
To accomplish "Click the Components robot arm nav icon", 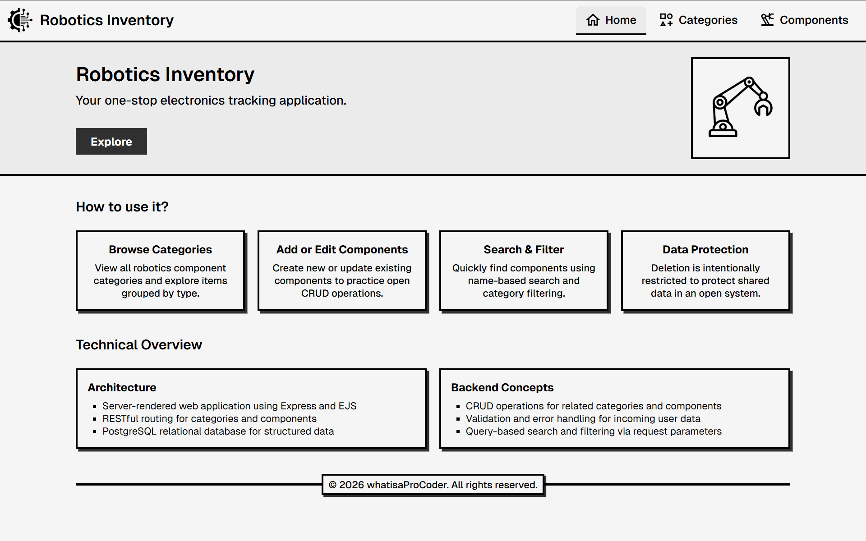I will [767, 20].
